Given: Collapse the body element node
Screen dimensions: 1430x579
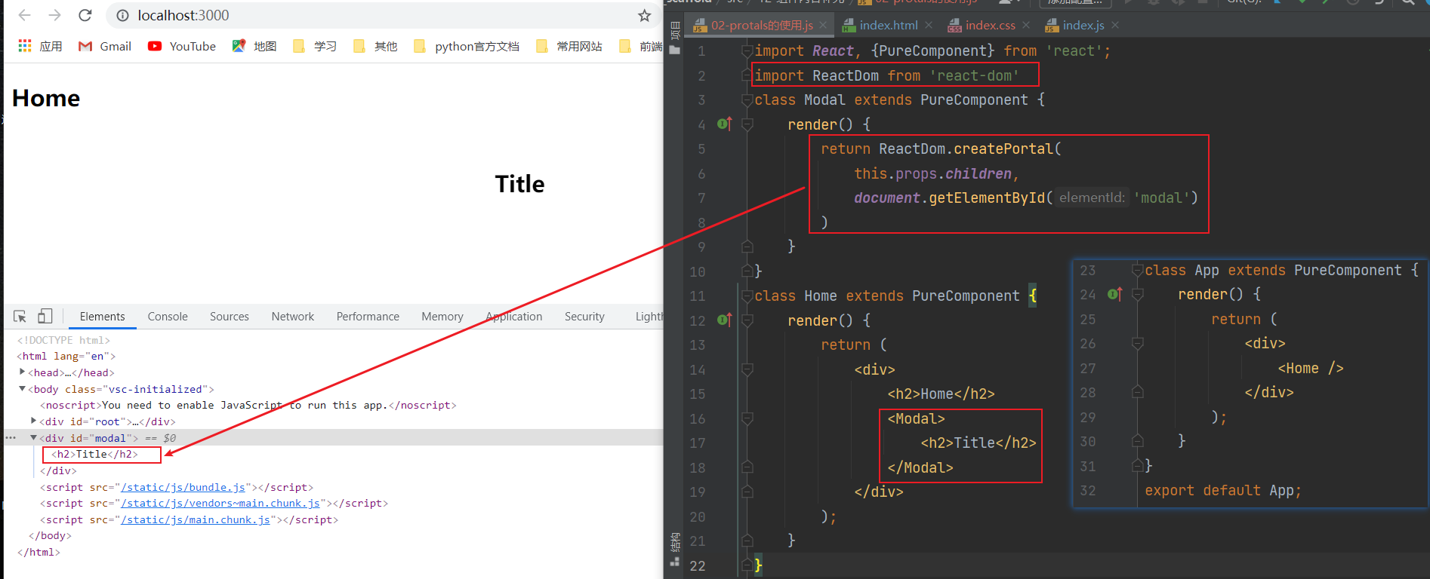Looking at the screenshot, I should coord(22,389).
